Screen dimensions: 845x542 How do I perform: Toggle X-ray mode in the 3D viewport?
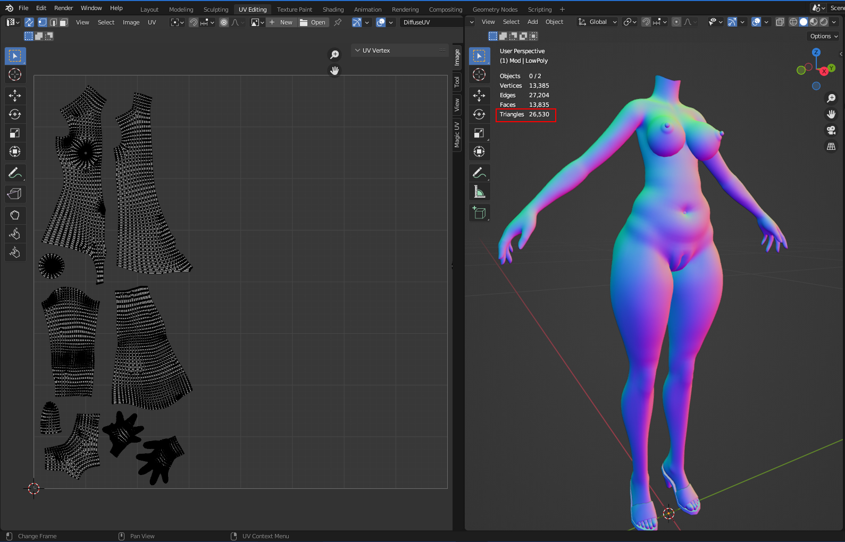(x=780, y=22)
